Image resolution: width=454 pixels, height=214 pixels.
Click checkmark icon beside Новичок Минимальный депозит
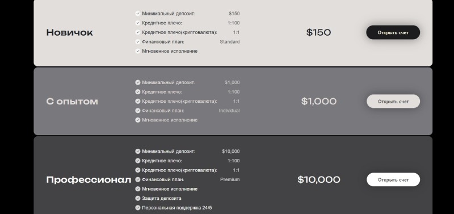coord(138,13)
